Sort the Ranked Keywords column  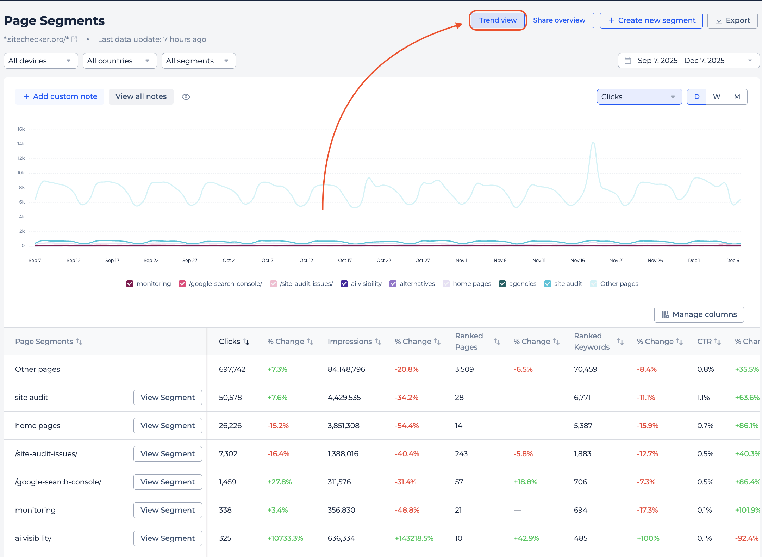(620, 342)
